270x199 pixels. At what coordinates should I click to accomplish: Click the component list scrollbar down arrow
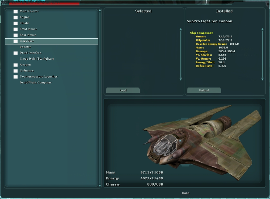(x=100, y=186)
